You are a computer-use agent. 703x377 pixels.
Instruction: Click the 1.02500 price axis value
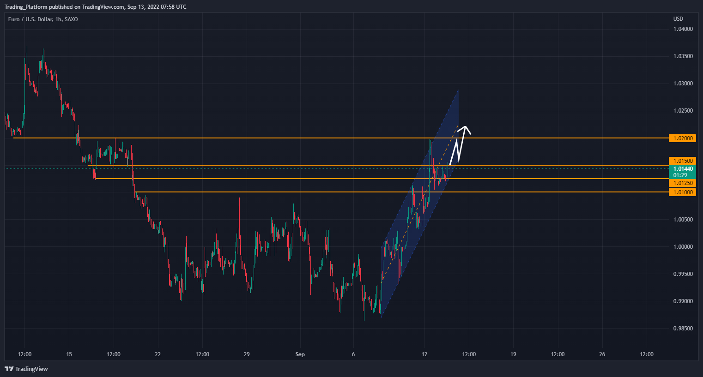click(683, 111)
